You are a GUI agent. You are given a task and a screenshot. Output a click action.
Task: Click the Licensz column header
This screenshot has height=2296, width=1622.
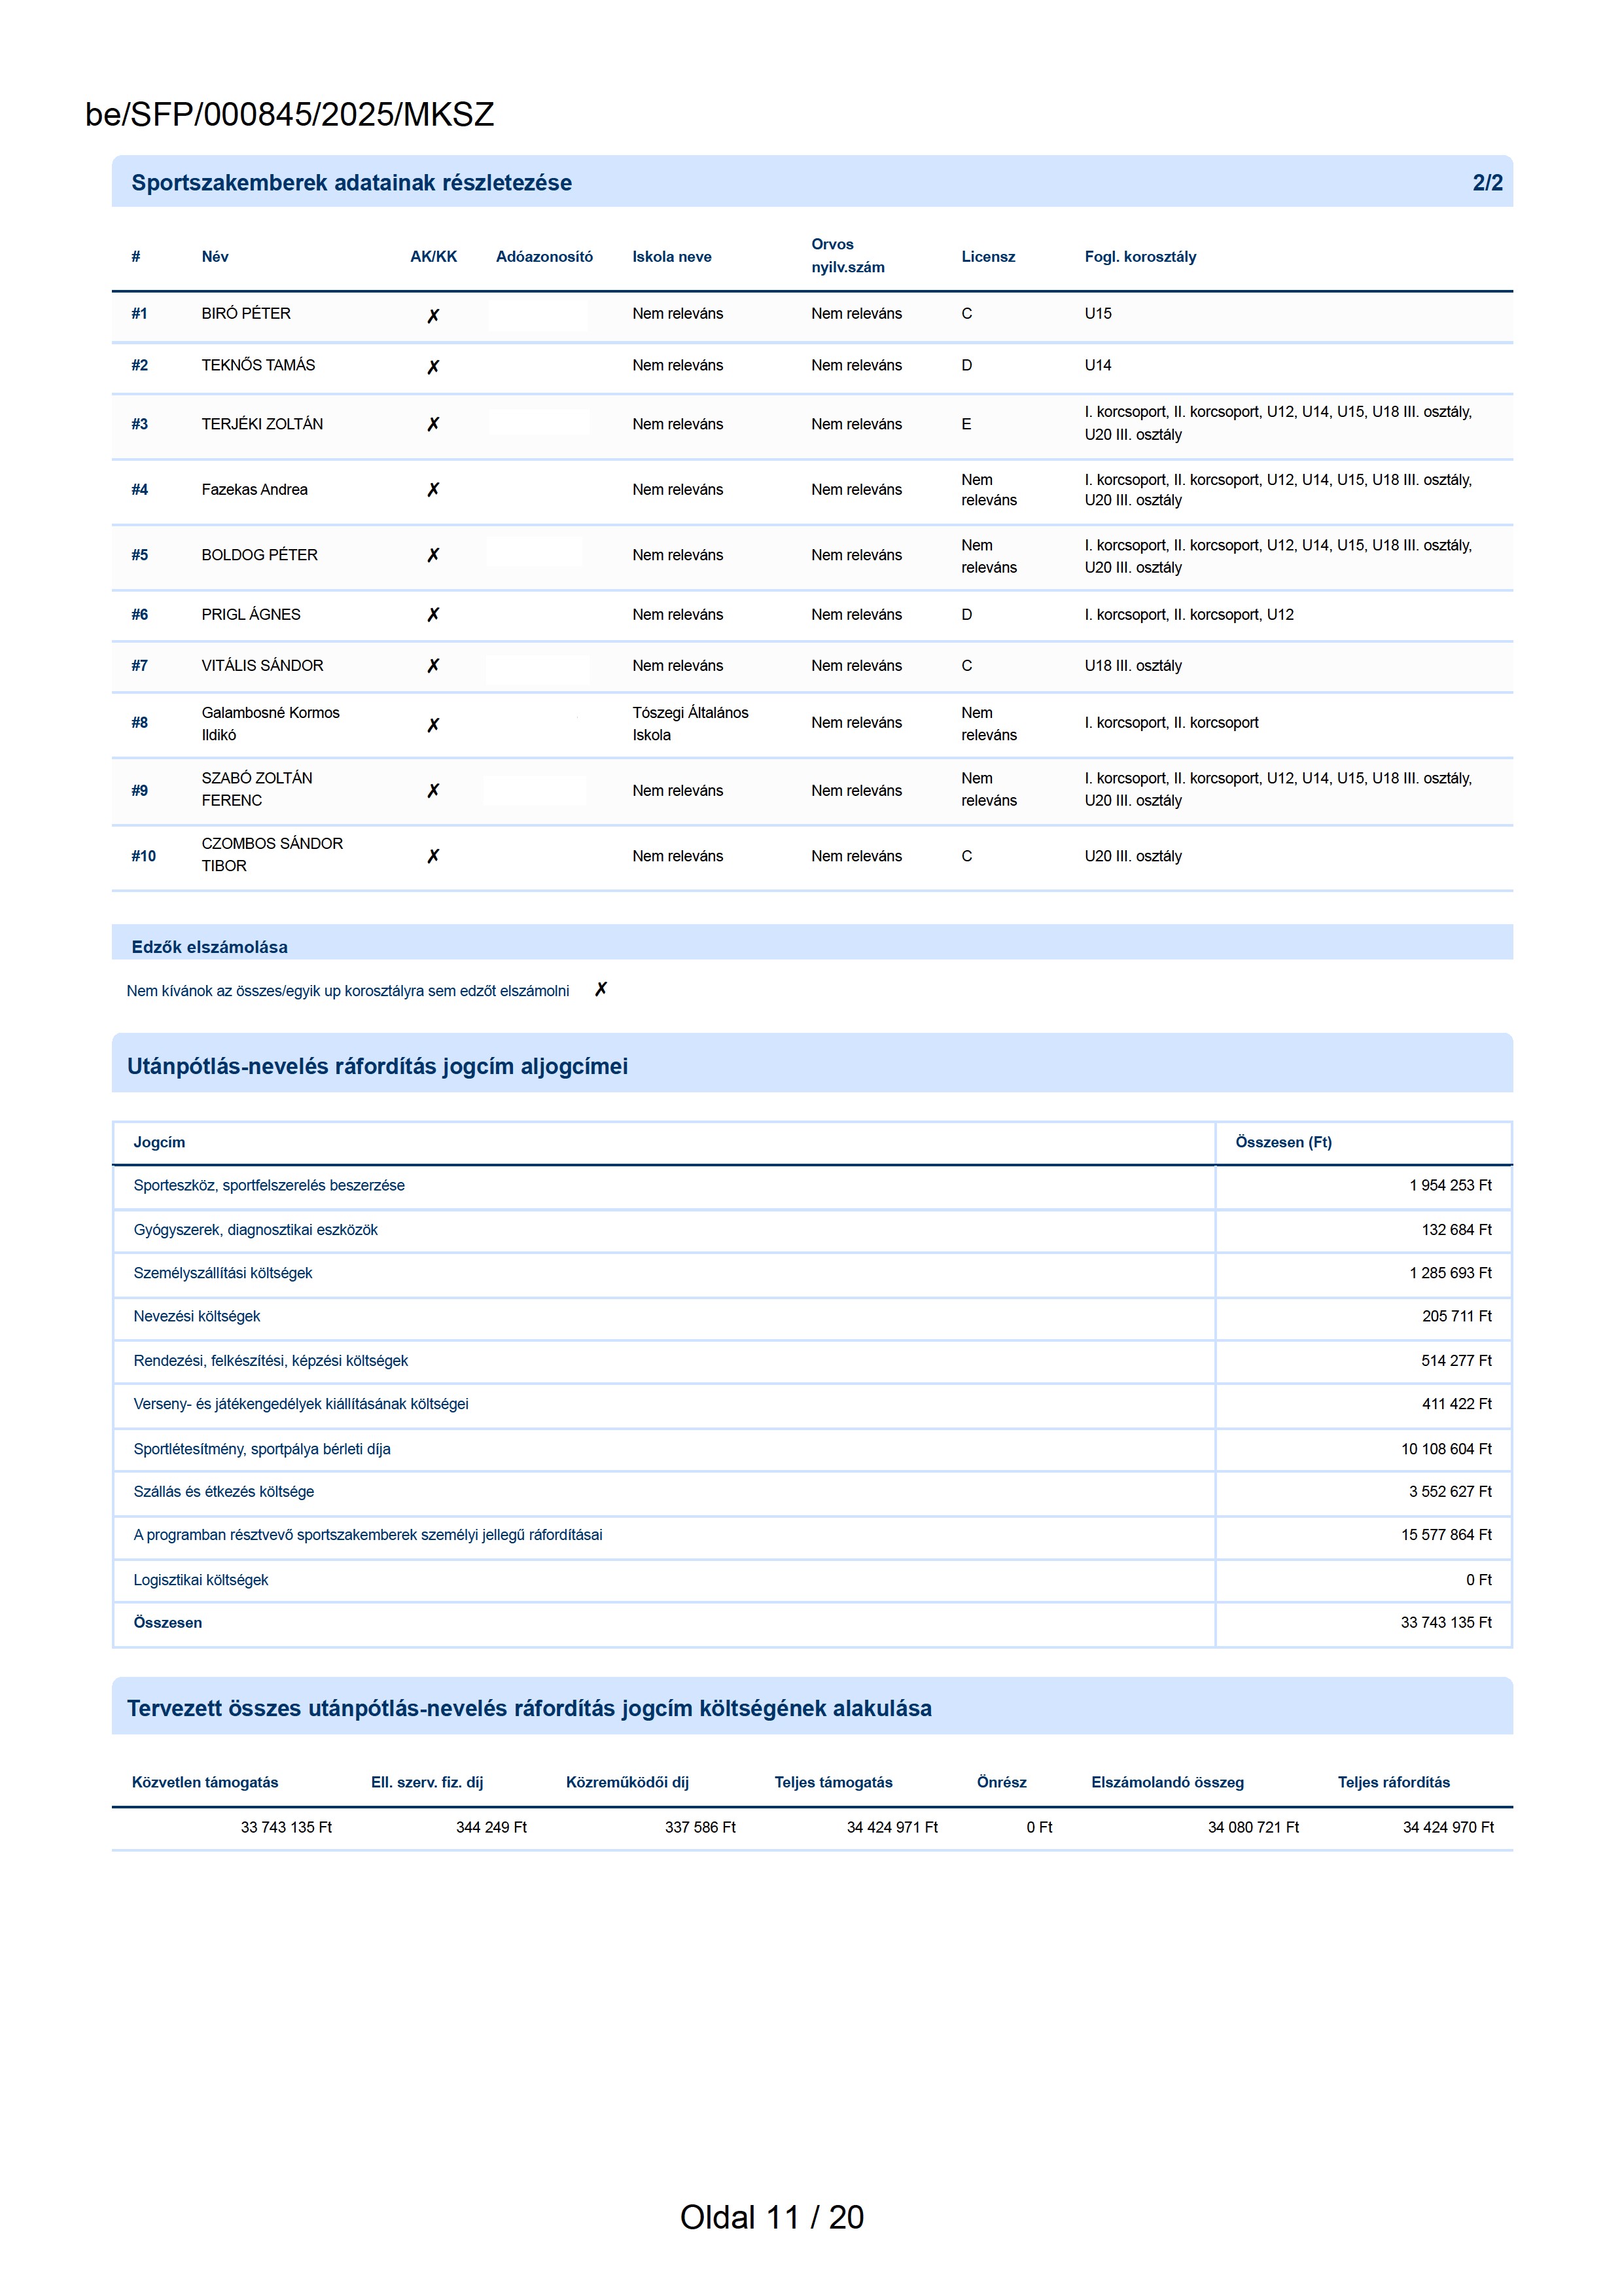pos(987,257)
